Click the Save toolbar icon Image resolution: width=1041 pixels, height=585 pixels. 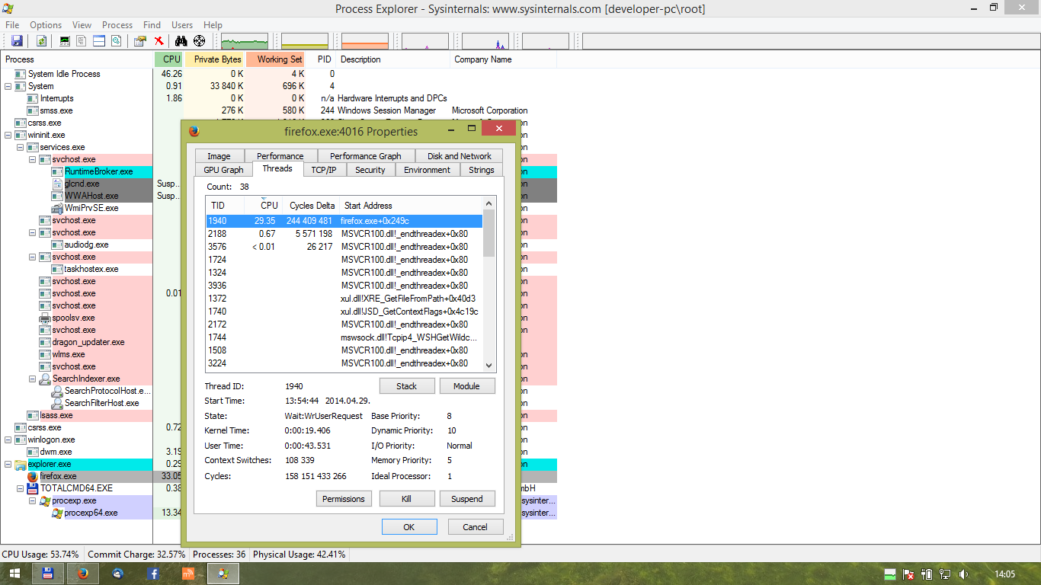pos(17,41)
